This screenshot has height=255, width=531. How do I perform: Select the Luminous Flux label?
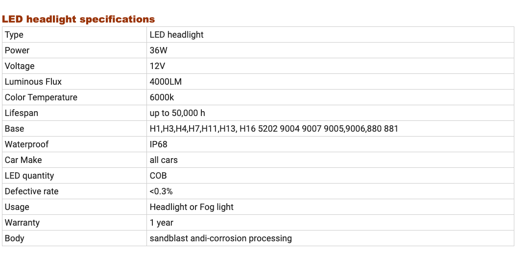[x=33, y=82]
